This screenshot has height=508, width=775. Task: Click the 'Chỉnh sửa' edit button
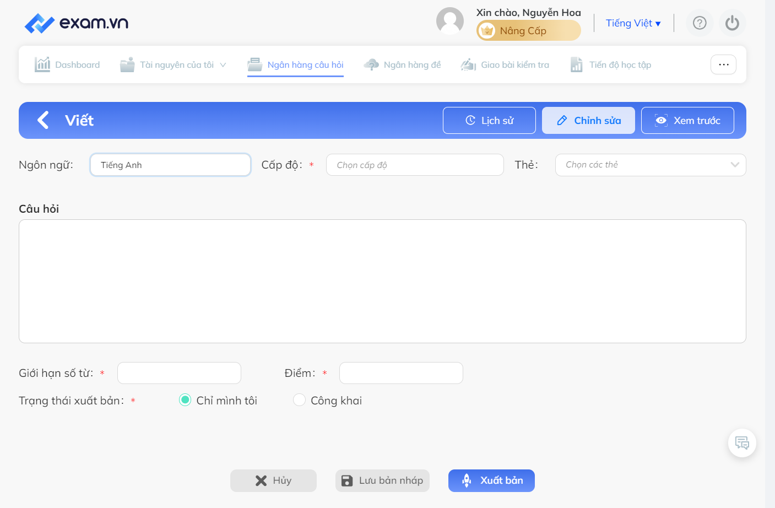point(588,120)
